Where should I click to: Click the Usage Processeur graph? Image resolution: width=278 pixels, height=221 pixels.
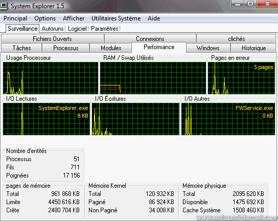click(x=51, y=78)
